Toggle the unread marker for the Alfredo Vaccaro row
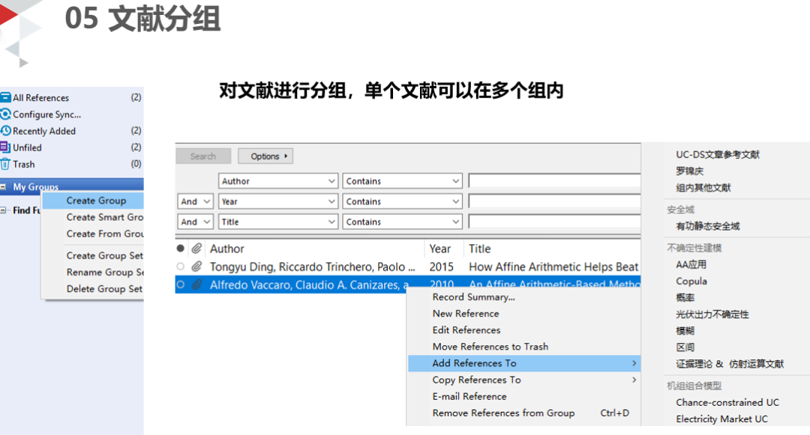Image resolution: width=810 pixels, height=435 pixels. click(180, 285)
